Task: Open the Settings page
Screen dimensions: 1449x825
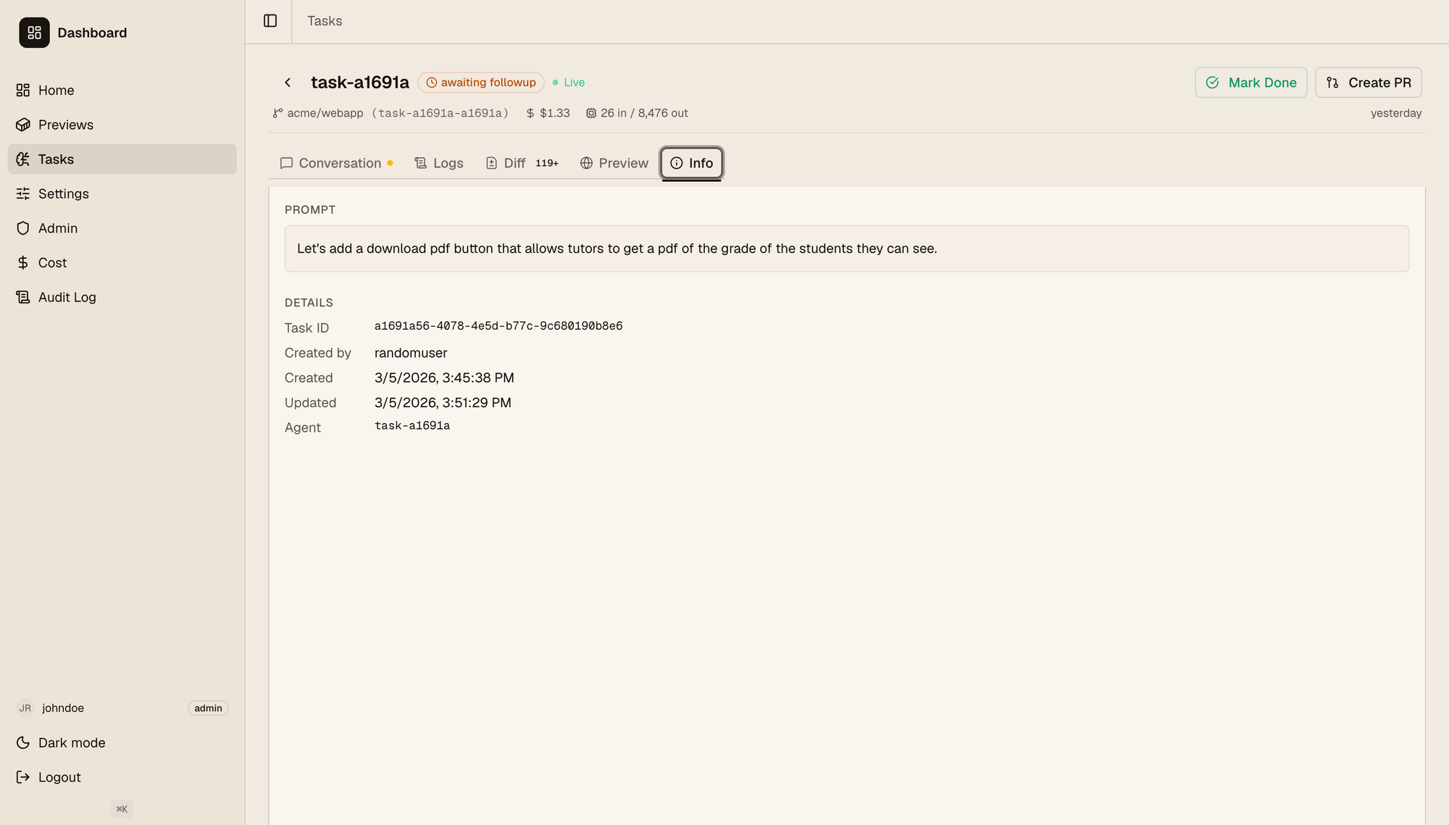Action: 63,193
